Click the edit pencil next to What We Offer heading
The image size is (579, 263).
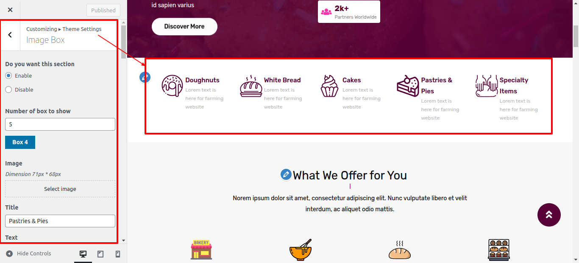click(x=286, y=174)
